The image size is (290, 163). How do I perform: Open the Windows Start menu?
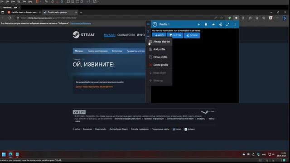point(4,154)
